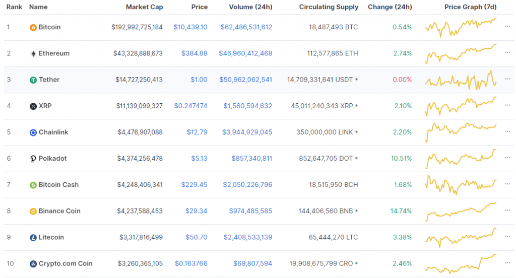
Task: Click the Tether logo icon
Action: (x=33, y=80)
